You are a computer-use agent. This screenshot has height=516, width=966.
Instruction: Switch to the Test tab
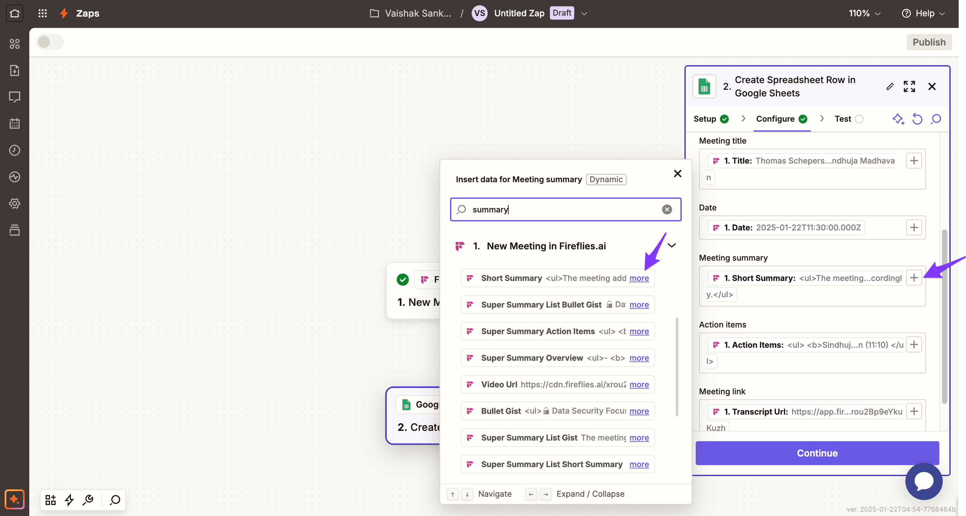pos(849,119)
